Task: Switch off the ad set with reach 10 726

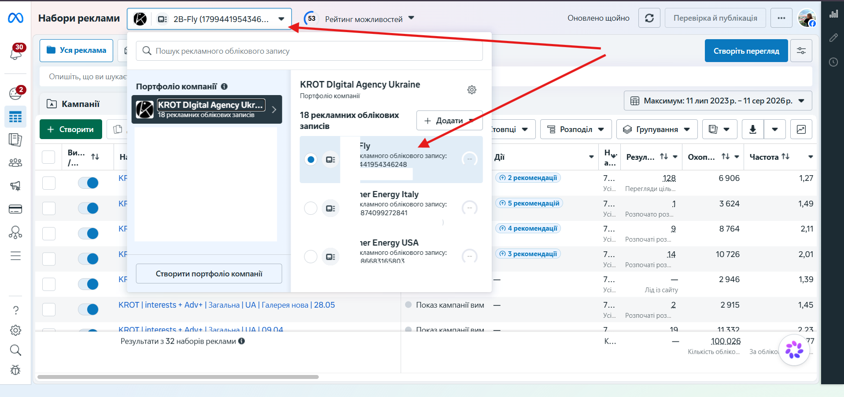Action: pos(88,259)
